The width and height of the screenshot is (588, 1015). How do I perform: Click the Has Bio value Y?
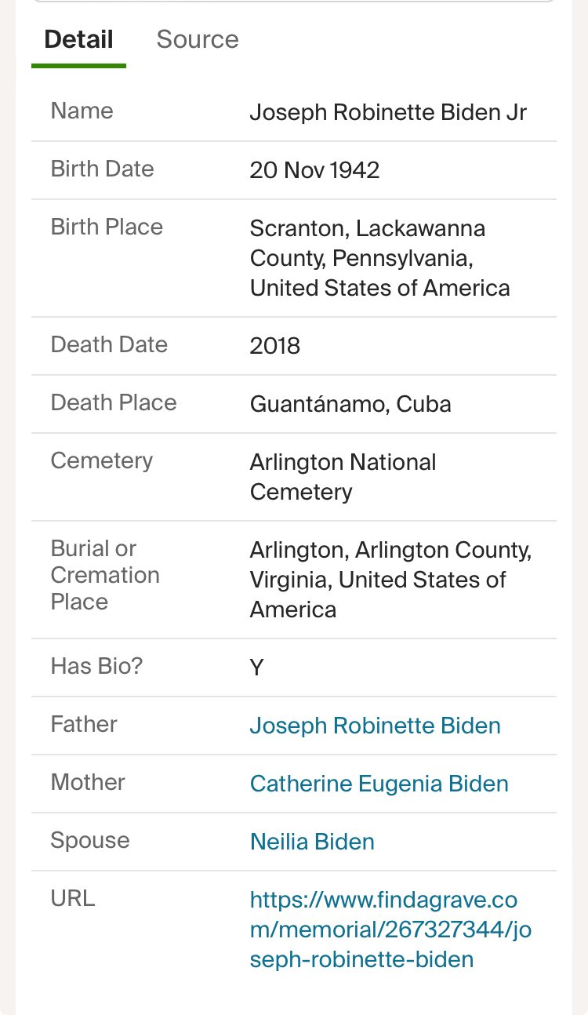point(257,668)
